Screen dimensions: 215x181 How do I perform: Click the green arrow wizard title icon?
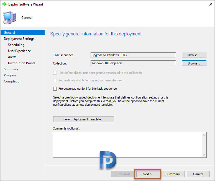(x=4, y=4)
